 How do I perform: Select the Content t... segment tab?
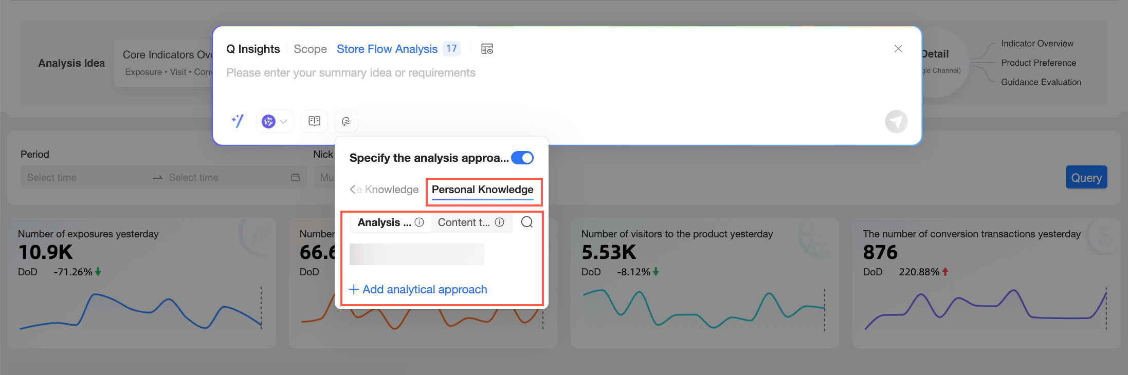[470, 222]
